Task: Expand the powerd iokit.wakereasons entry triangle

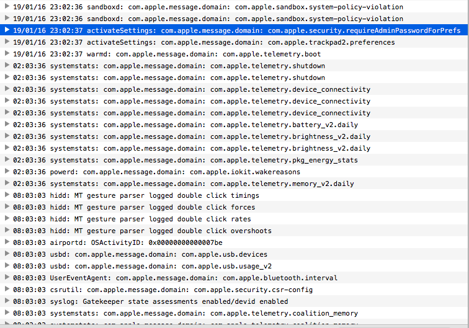Action: 7,171
